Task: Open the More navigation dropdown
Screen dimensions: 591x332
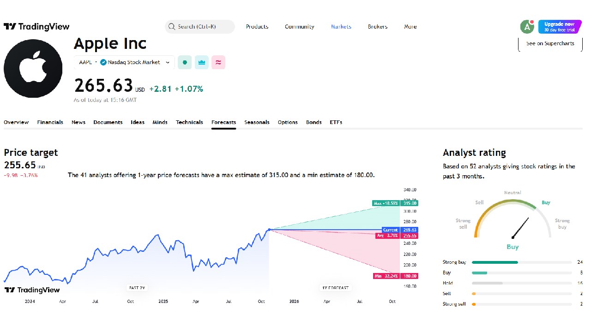Action: click(x=410, y=27)
